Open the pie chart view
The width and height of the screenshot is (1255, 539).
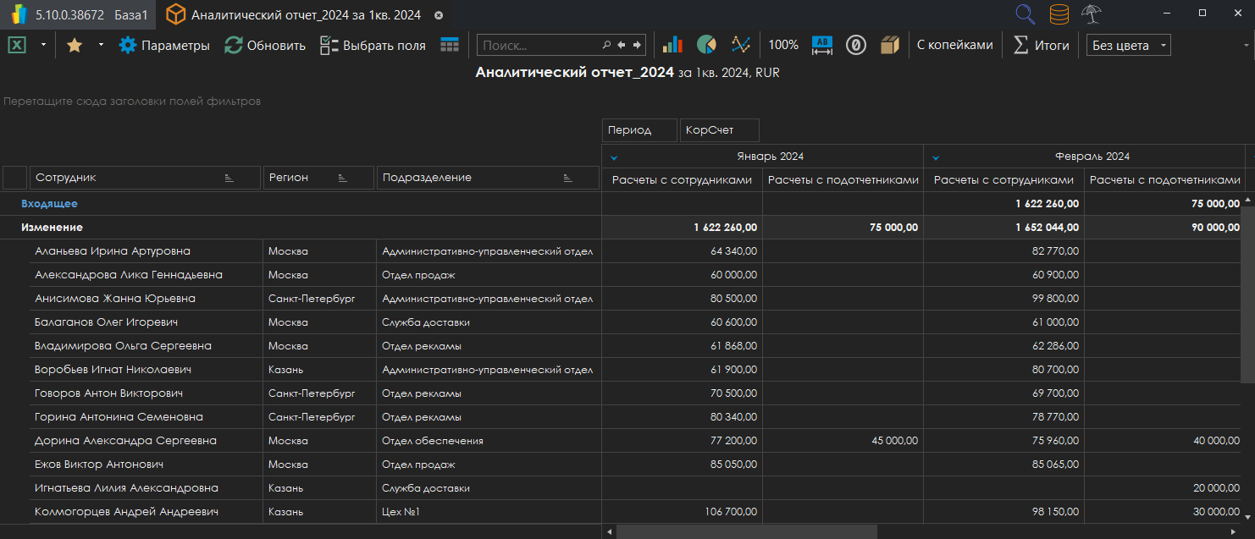tap(706, 46)
